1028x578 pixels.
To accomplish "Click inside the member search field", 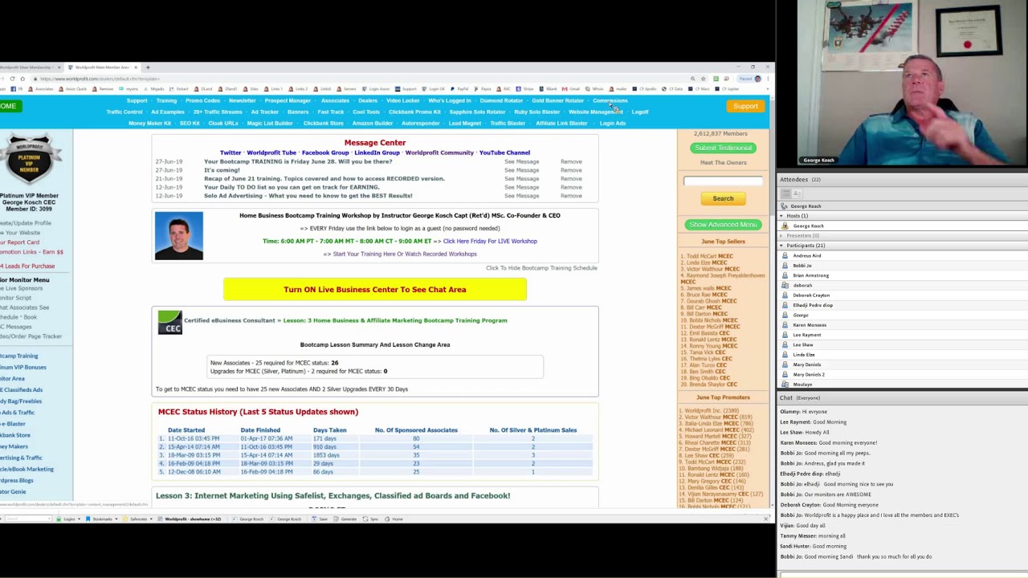I will coord(723,181).
